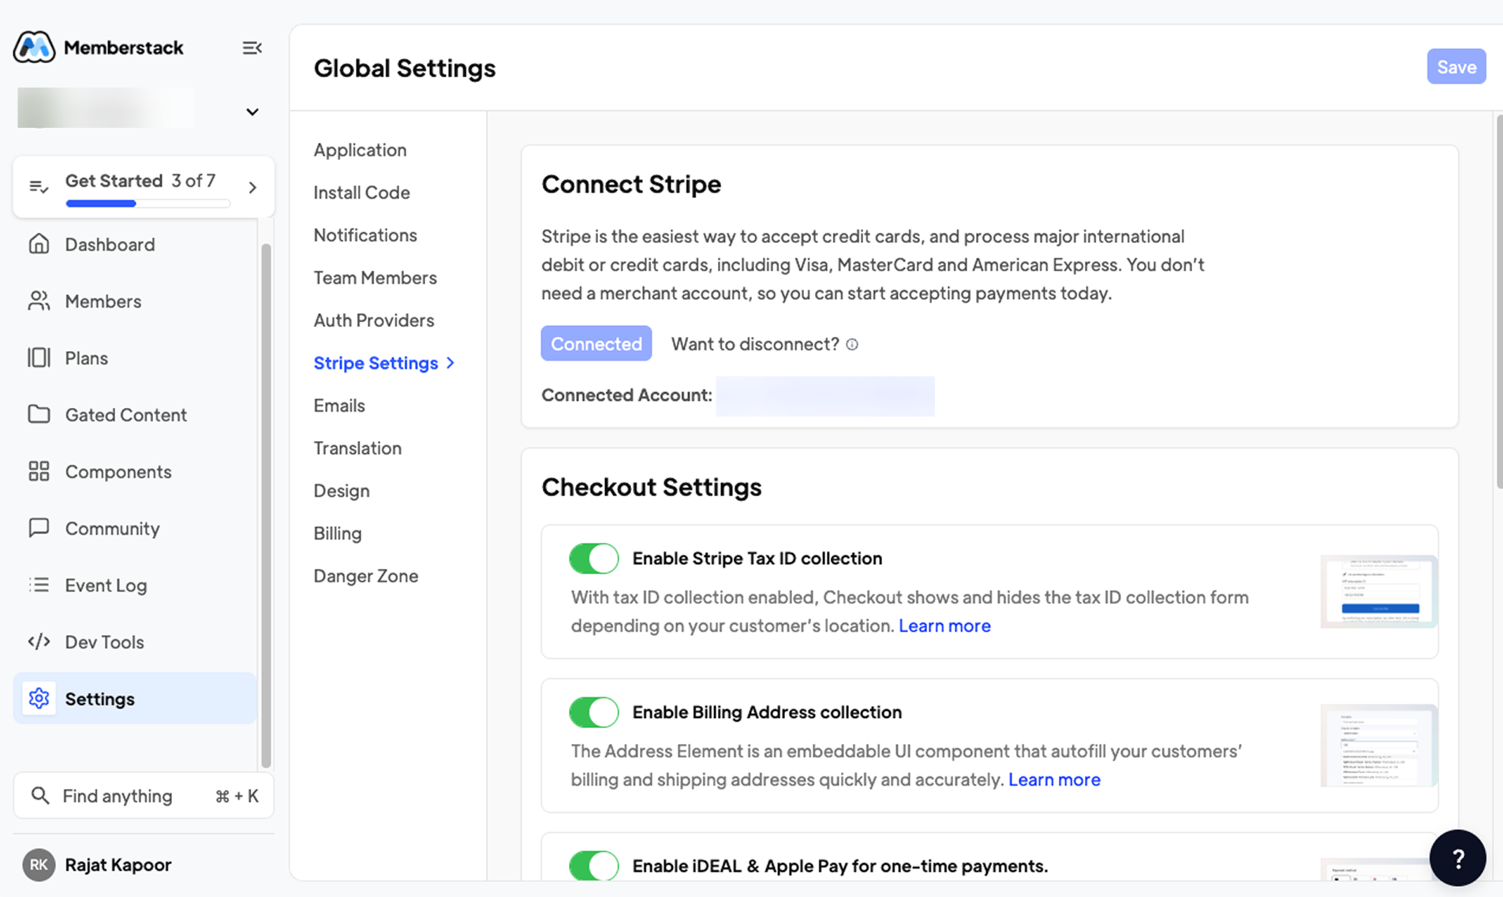Open Auth Providers settings
Viewport: 1503px width, 897px height.
click(374, 320)
